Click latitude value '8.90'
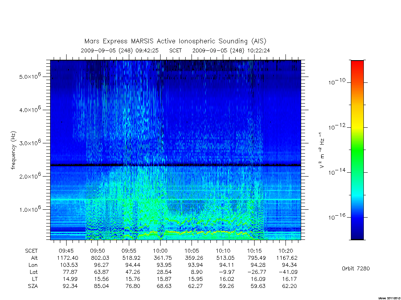This screenshot has height=300, width=401. (197, 272)
